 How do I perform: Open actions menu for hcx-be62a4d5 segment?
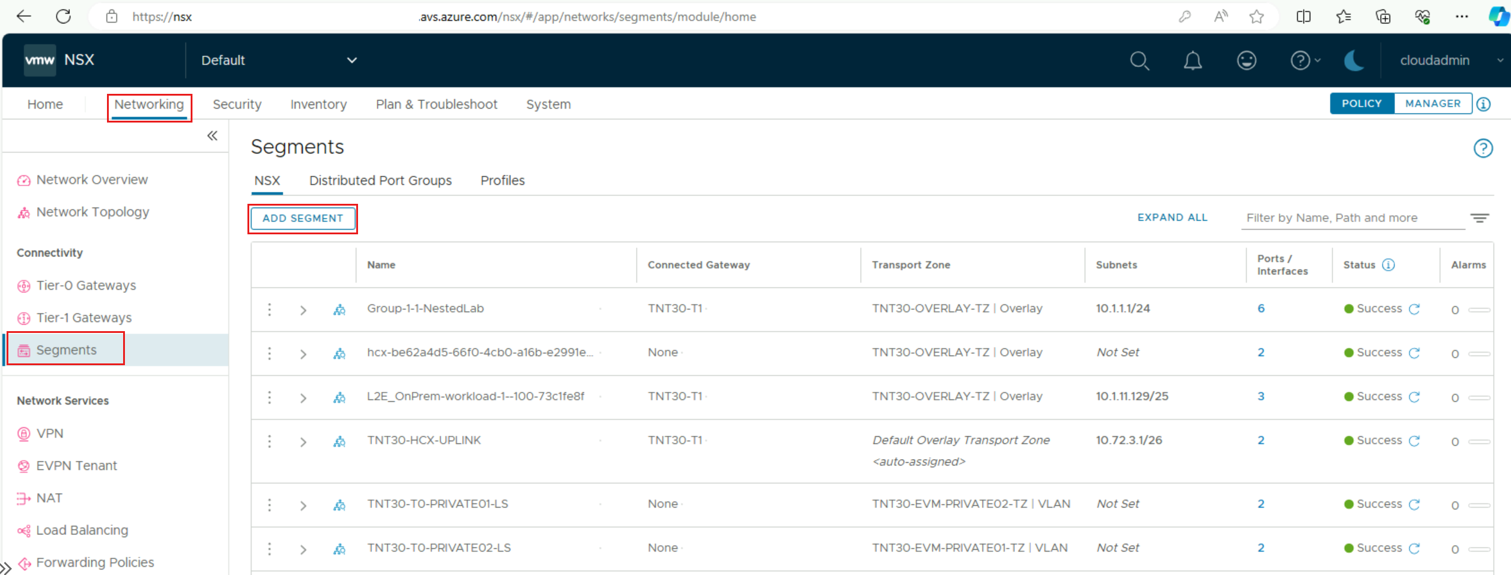[270, 353]
